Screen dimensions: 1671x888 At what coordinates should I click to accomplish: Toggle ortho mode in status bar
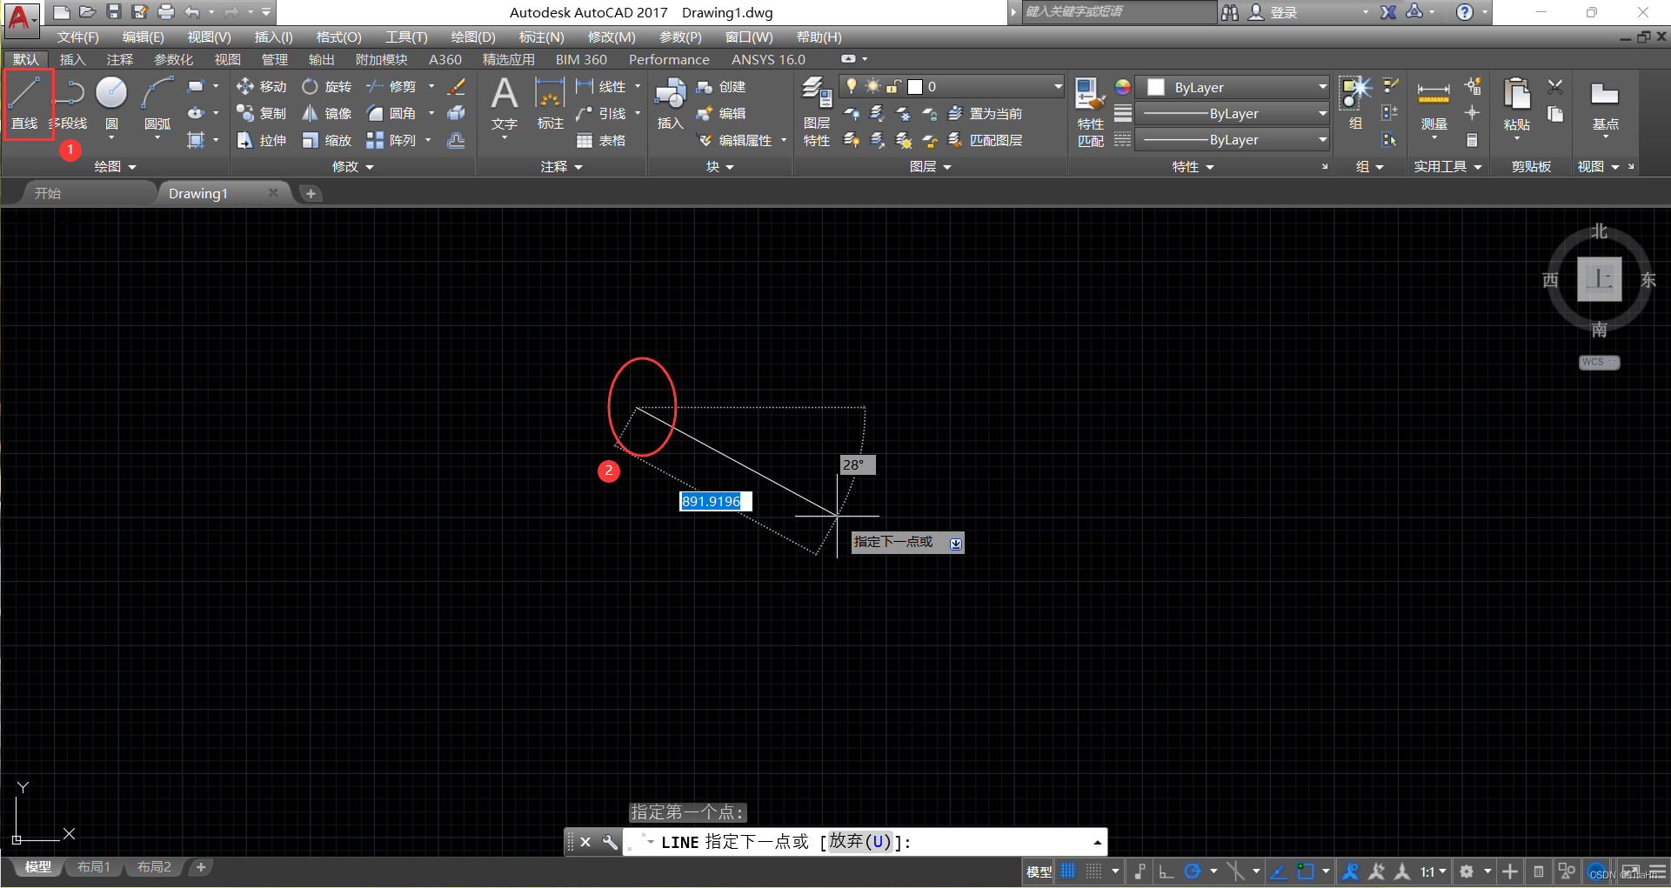click(1166, 871)
